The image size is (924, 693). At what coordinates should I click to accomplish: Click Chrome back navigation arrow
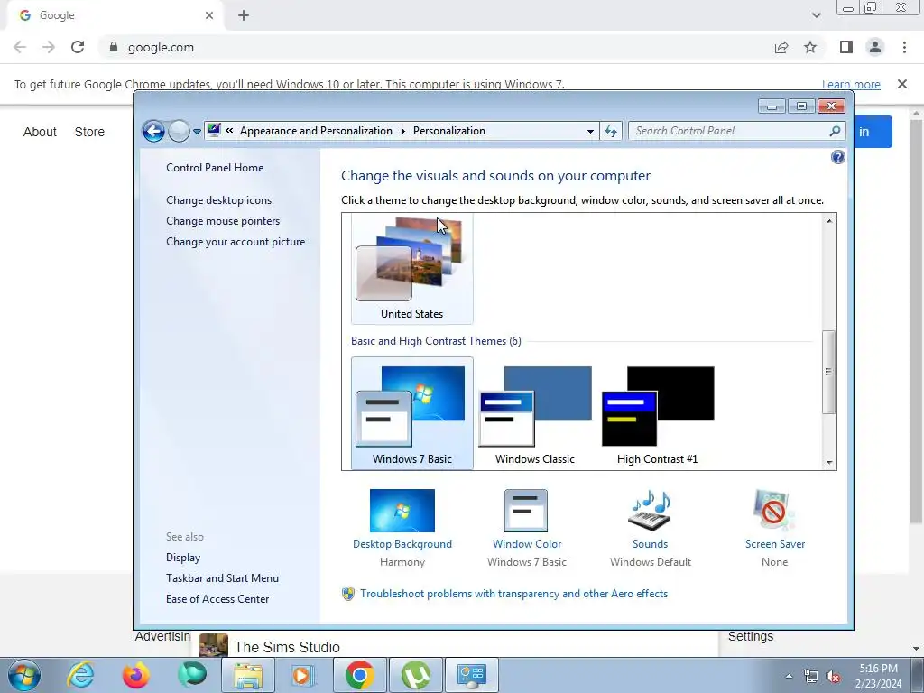pos(20,47)
